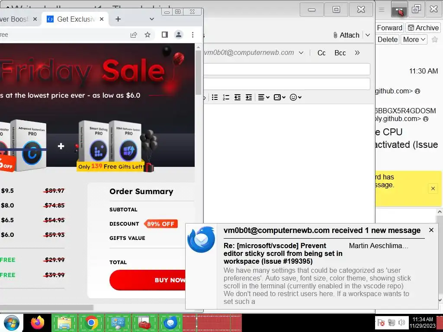Open the red toolbox taskbar icon
This screenshot has height=332, width=443.
144,323
